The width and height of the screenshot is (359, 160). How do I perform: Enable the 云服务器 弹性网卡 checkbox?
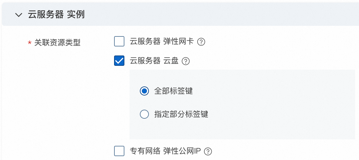119,42
